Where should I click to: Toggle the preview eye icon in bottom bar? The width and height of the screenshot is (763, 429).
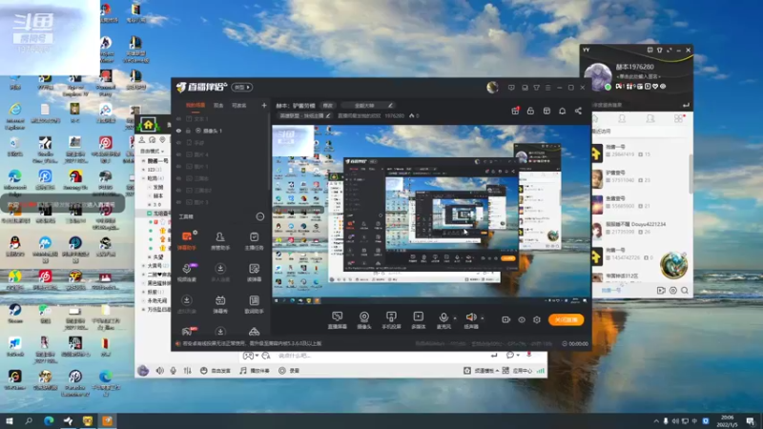point(522,319)
